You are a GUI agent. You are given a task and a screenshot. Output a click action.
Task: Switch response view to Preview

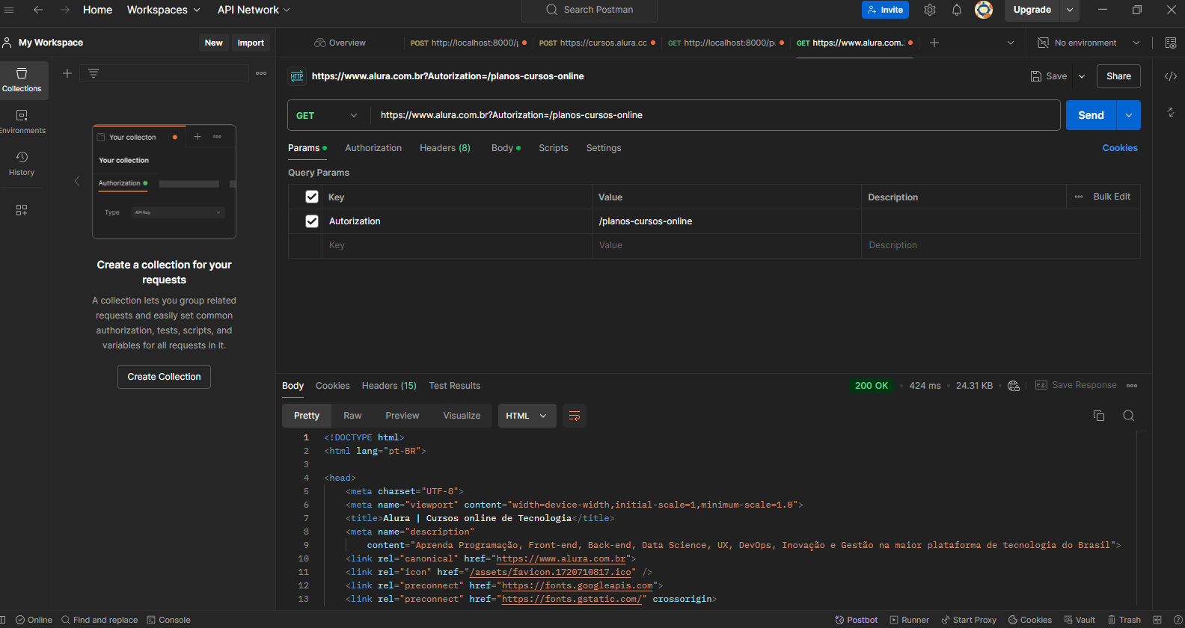(x=402, y=416)
